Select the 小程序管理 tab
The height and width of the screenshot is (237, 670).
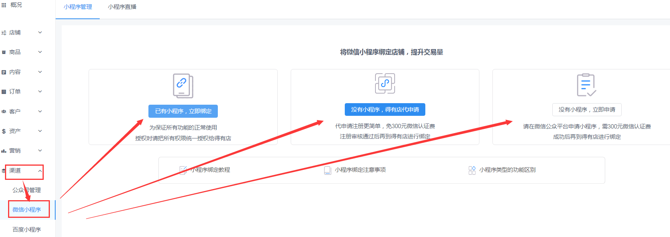78,7
